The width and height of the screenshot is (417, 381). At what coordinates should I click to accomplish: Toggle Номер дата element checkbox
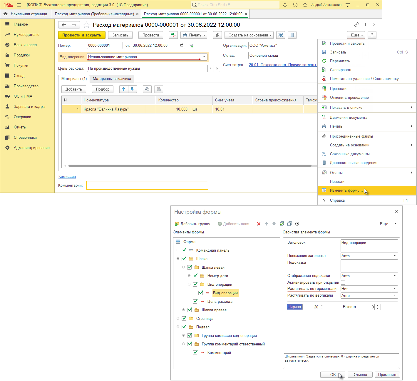pos(195,276)
